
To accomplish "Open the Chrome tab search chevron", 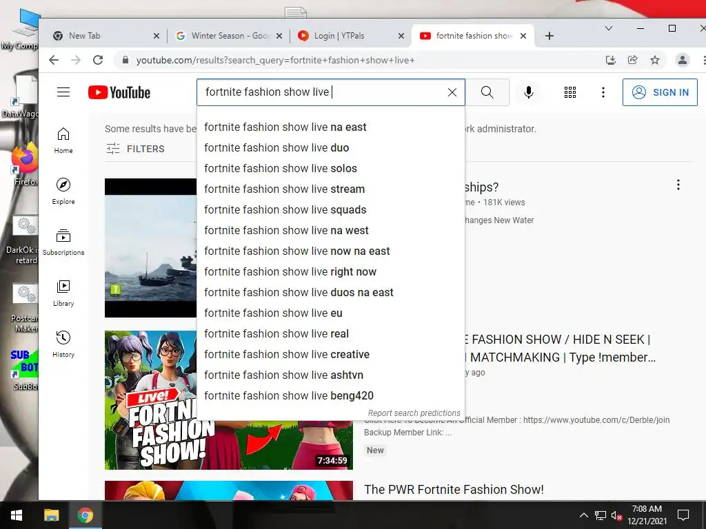I will 609,28.
